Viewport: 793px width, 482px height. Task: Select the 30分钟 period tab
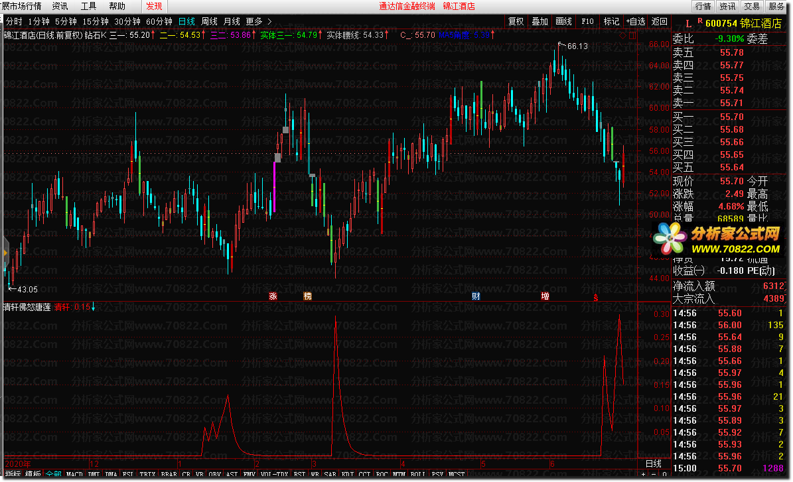pos(127,21)
